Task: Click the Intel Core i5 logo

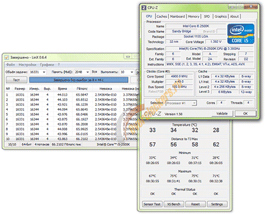Action: (x=241, y=34)
